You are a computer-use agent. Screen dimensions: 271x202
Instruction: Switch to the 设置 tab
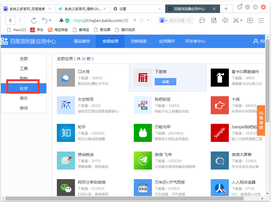coord(138,9)
